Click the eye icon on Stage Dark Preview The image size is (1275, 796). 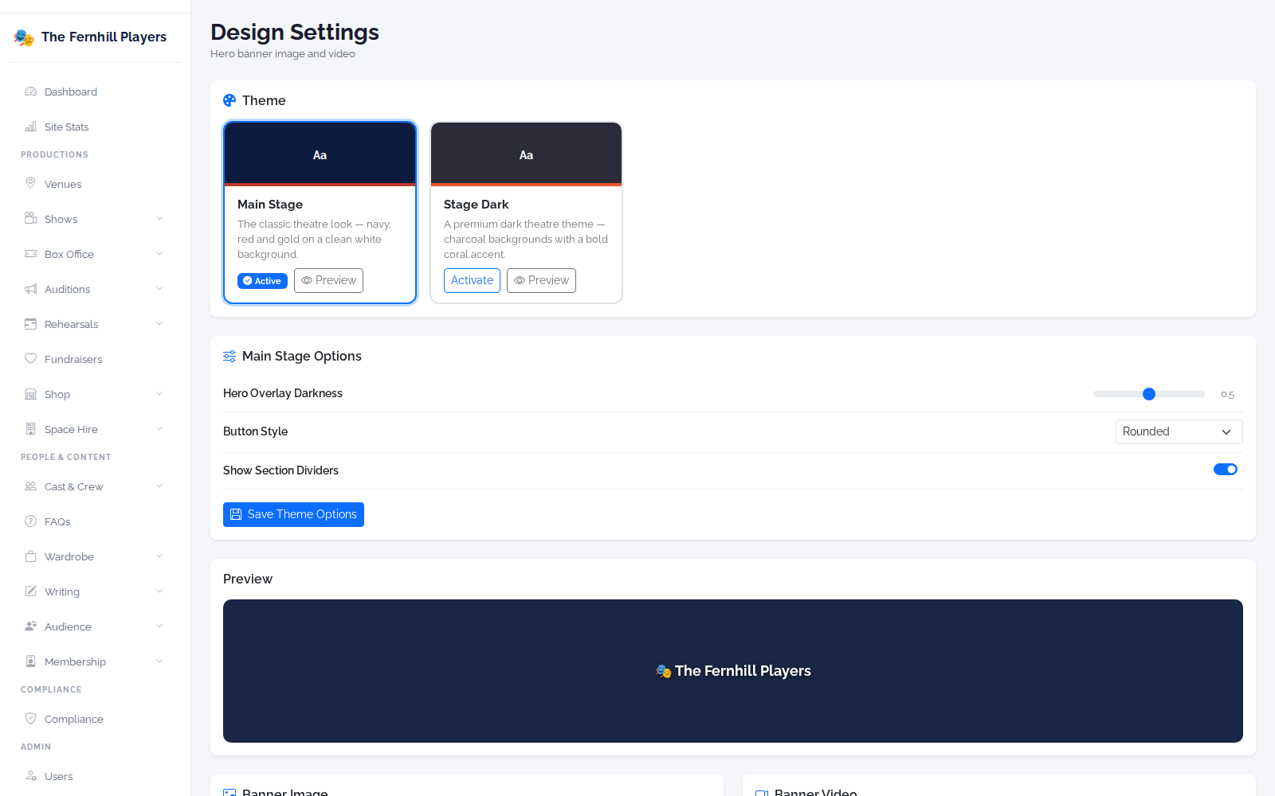(x=520, y=280)
